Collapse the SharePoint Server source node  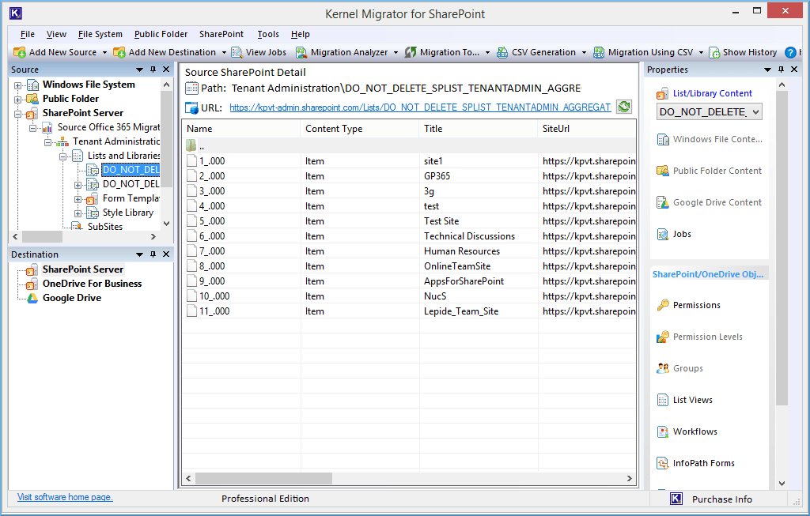[17, 114]
